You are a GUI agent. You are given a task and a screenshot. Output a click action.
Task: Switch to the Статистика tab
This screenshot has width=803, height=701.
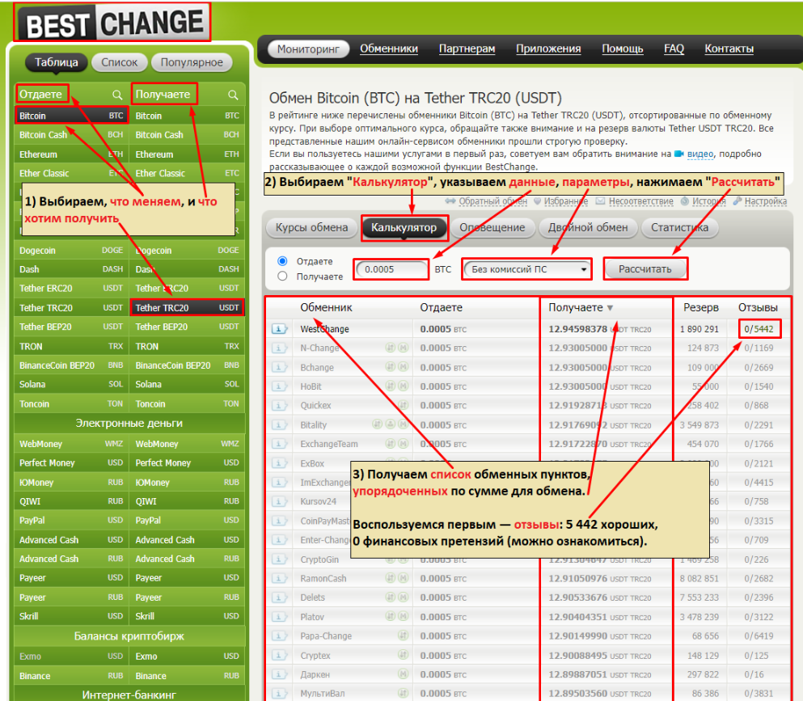coord(679,227)
